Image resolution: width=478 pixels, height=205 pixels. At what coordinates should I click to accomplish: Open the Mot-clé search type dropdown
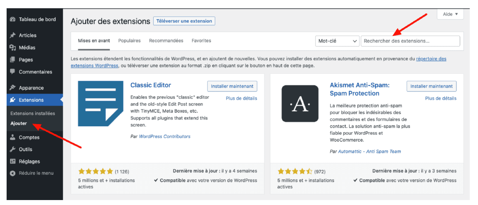pyautogui.click(x=337, y=41)
